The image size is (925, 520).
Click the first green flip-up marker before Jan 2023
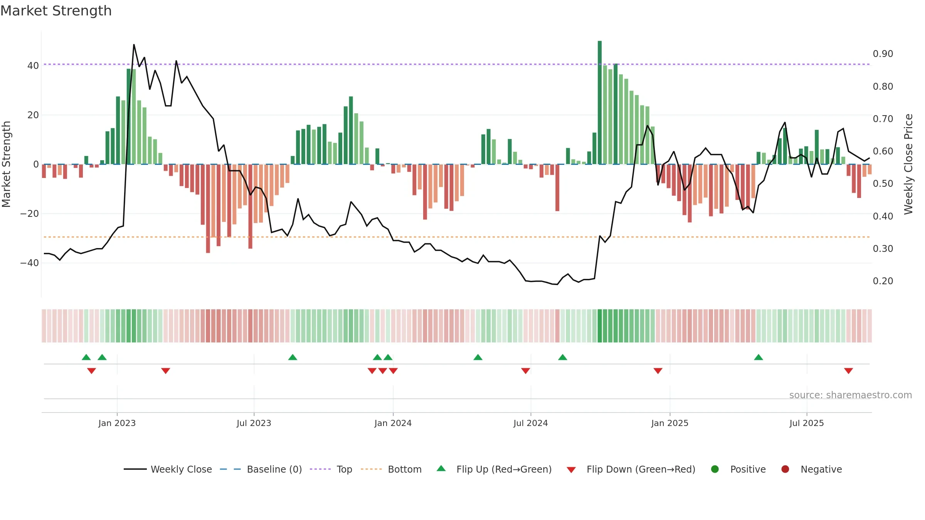(86, 357)
